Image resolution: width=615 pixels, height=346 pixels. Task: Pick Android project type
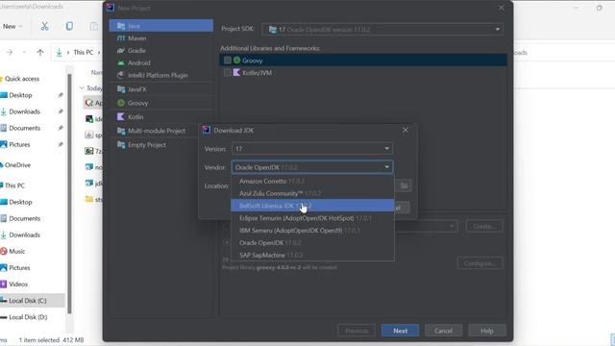(x=161, y=62)
